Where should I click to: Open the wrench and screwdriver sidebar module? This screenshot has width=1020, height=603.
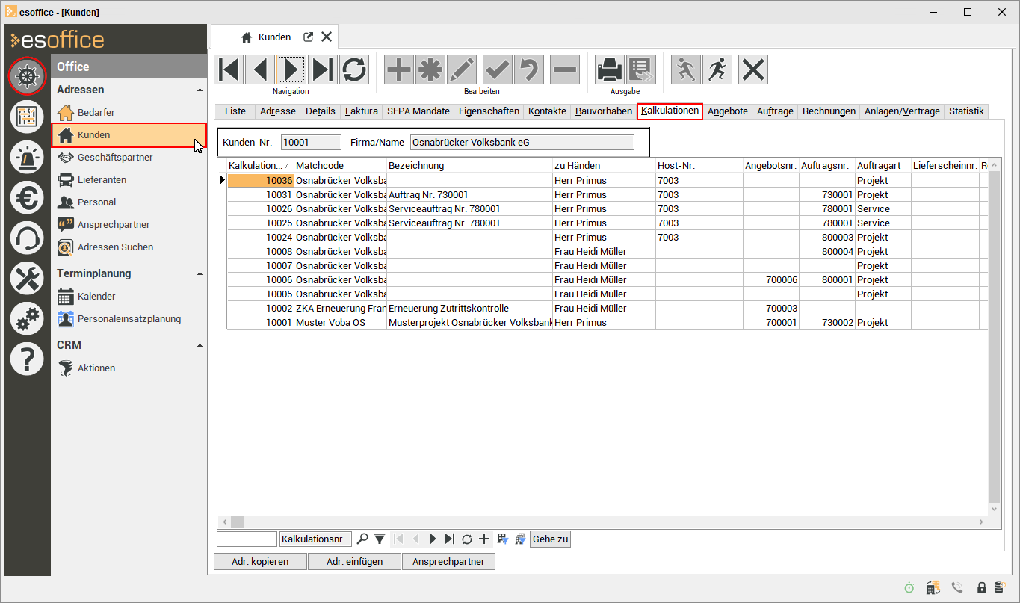coord(27,279)
